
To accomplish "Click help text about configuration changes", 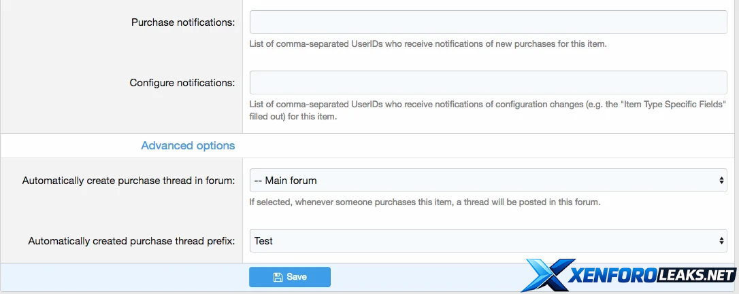I will (x=488, y=110).
